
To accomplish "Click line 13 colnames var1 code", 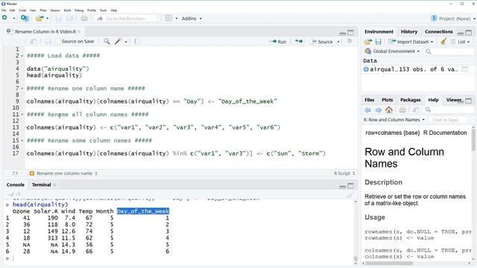I will [x=154, y=127].
